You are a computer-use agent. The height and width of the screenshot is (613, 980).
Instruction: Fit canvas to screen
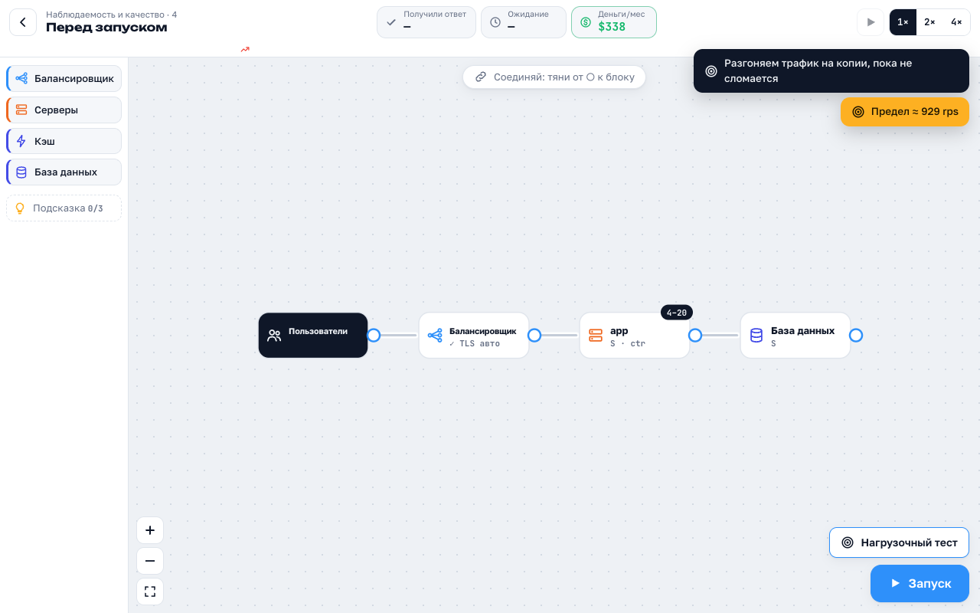point(150,592)
